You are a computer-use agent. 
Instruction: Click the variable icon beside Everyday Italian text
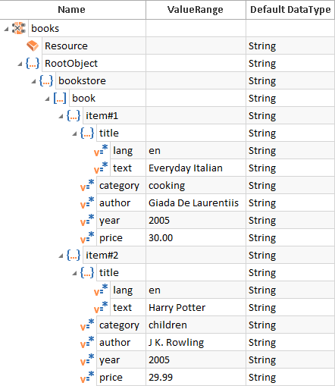click(101, 168)
